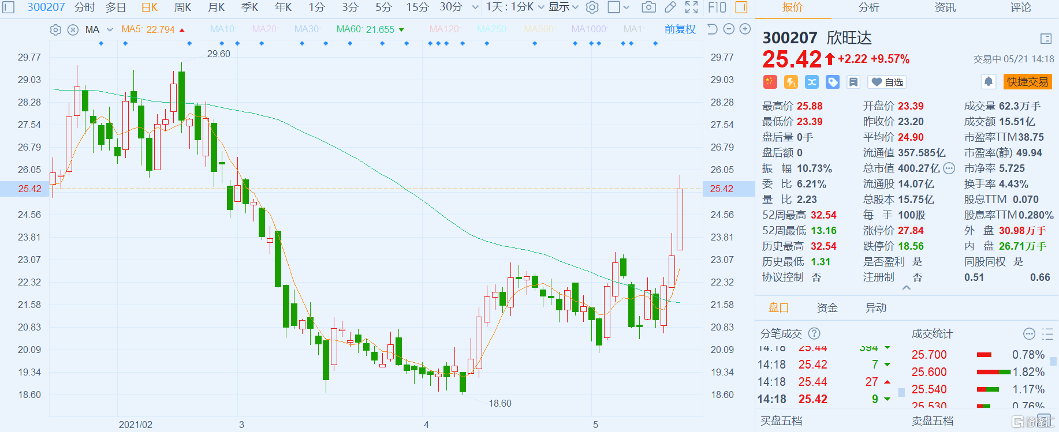Screen dimensions: 1059x432
Task: Open the layout square dropdown
Action: [618, 7]
